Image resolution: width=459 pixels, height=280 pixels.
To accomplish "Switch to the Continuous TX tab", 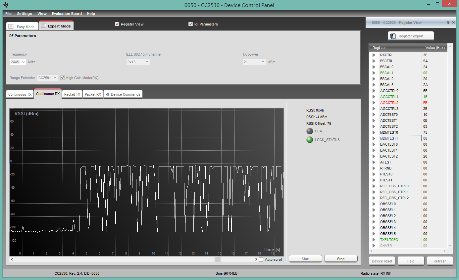I will coord(20,94).
